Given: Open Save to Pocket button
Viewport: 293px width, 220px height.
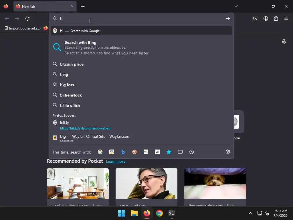Looking at the screenshot, I should 255,18.
